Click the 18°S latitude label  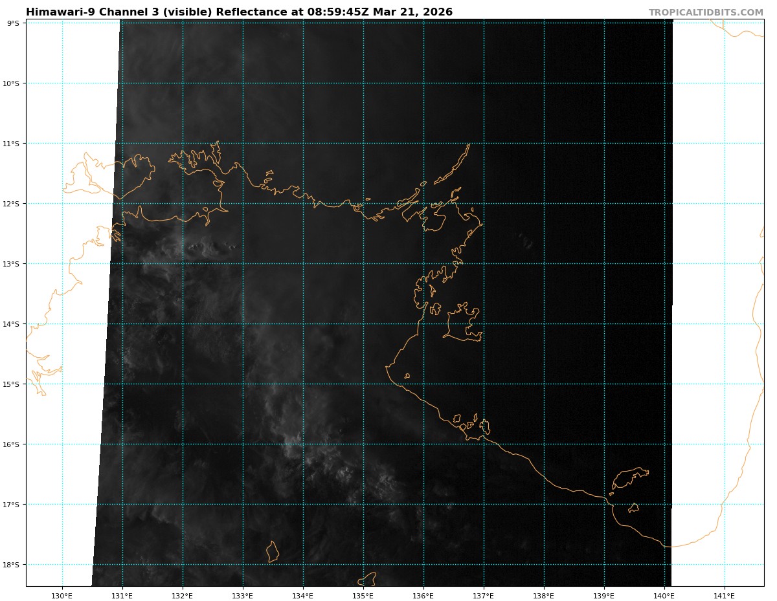click(x=12, y=565)
